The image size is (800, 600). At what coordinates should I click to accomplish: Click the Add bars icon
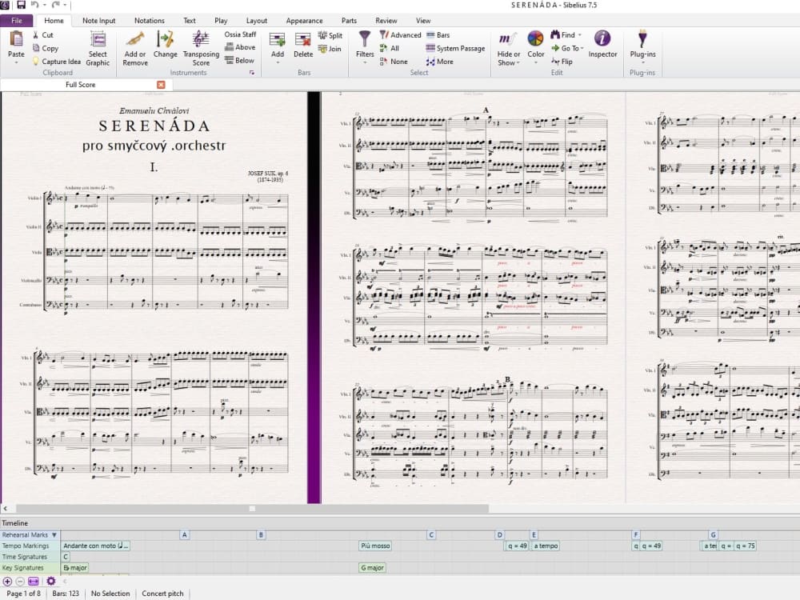pos(277,40)
